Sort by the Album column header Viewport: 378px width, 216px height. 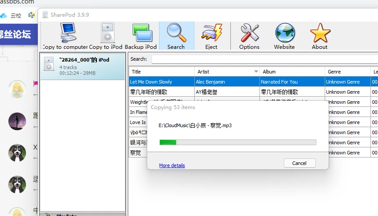click(292, 72)
